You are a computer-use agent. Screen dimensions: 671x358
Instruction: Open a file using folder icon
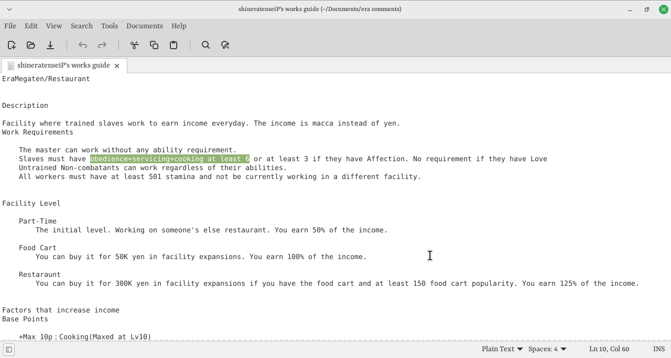[x=31, y=45]
